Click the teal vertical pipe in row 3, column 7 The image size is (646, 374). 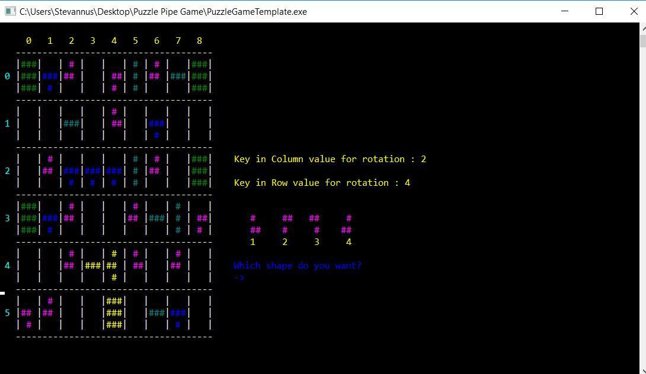coord(178,218)
